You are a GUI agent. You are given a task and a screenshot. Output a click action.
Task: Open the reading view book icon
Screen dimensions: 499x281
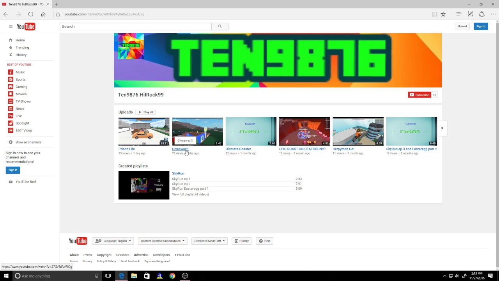pos(435,14)
